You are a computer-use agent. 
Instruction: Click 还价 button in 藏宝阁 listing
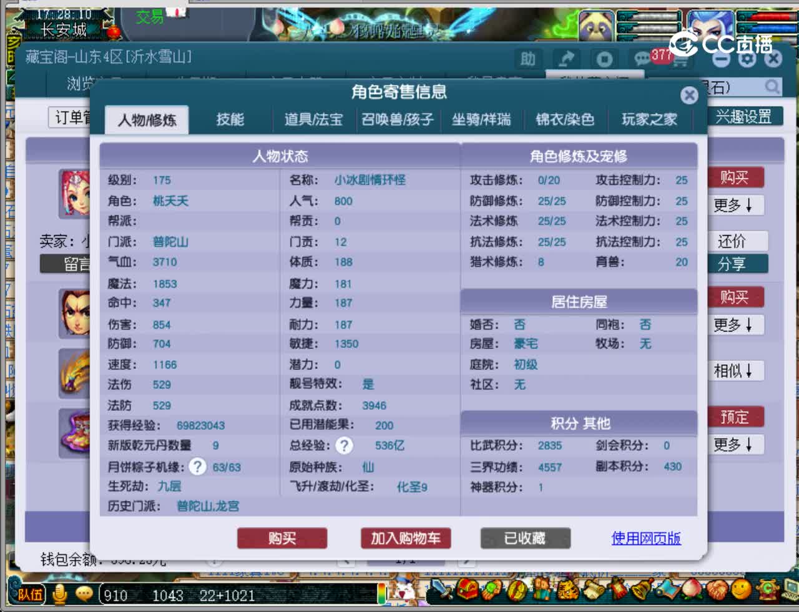click(x=737, y=241)
